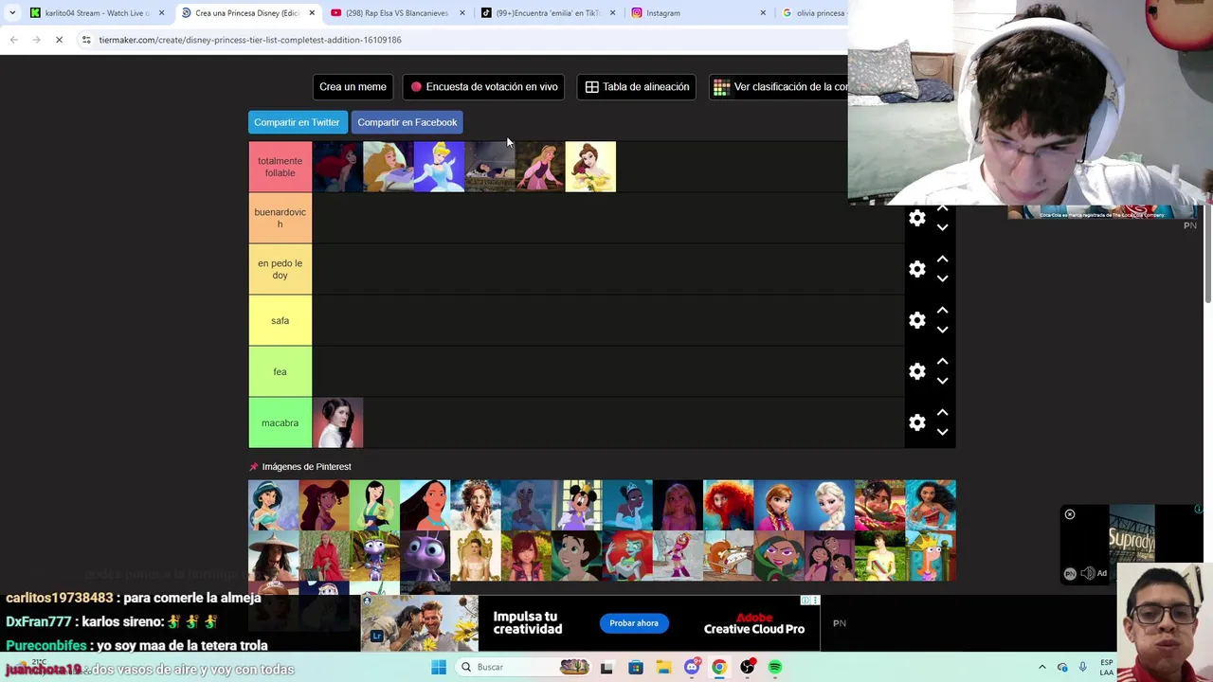
Task: Open Discord from taskbar
Action: [692, 667]
